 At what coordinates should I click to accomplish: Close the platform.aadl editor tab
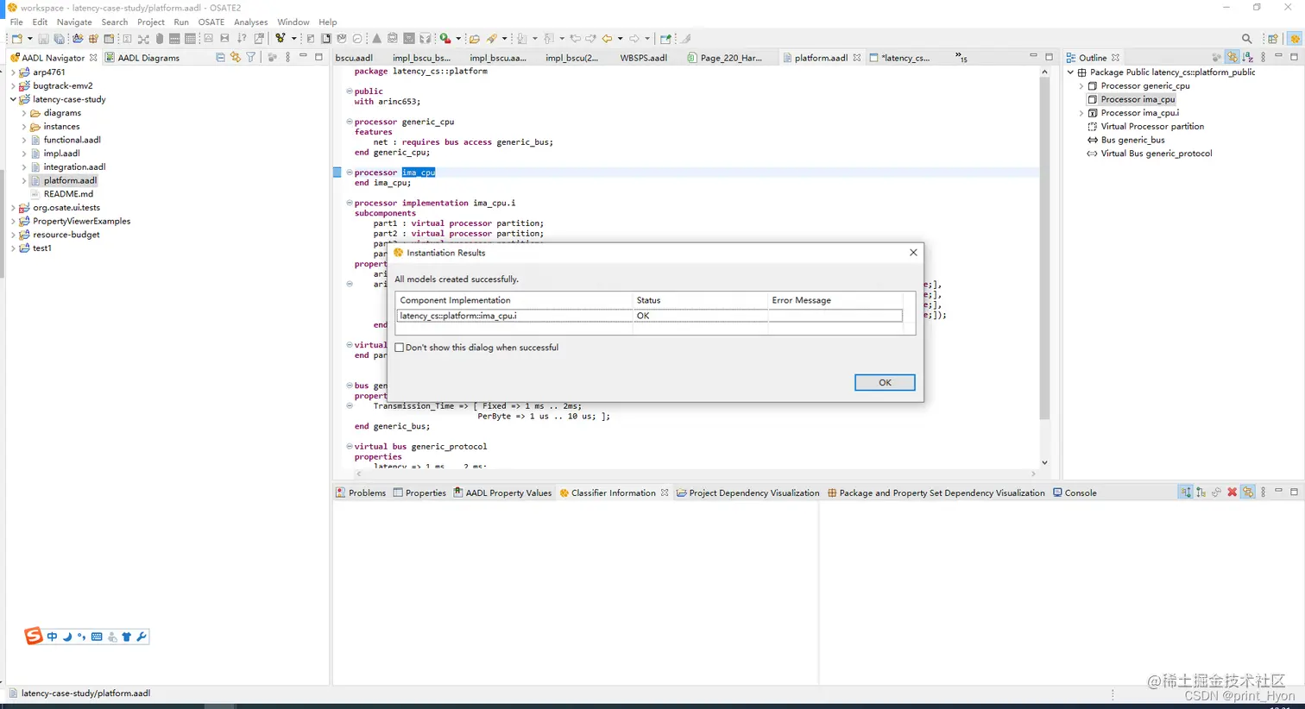[x=856, y=58]
